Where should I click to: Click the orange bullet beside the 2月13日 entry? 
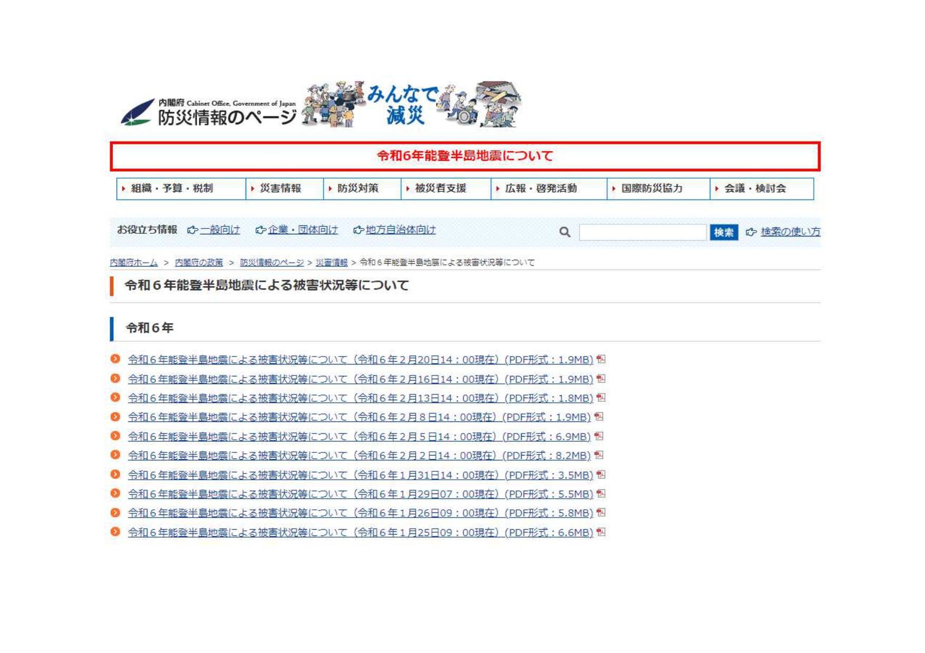(x=115, y=398)
